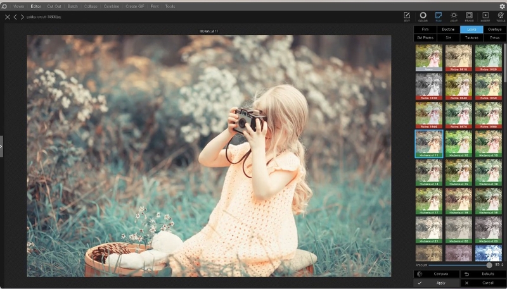Click the Amount slider handle

pos(489,264)
